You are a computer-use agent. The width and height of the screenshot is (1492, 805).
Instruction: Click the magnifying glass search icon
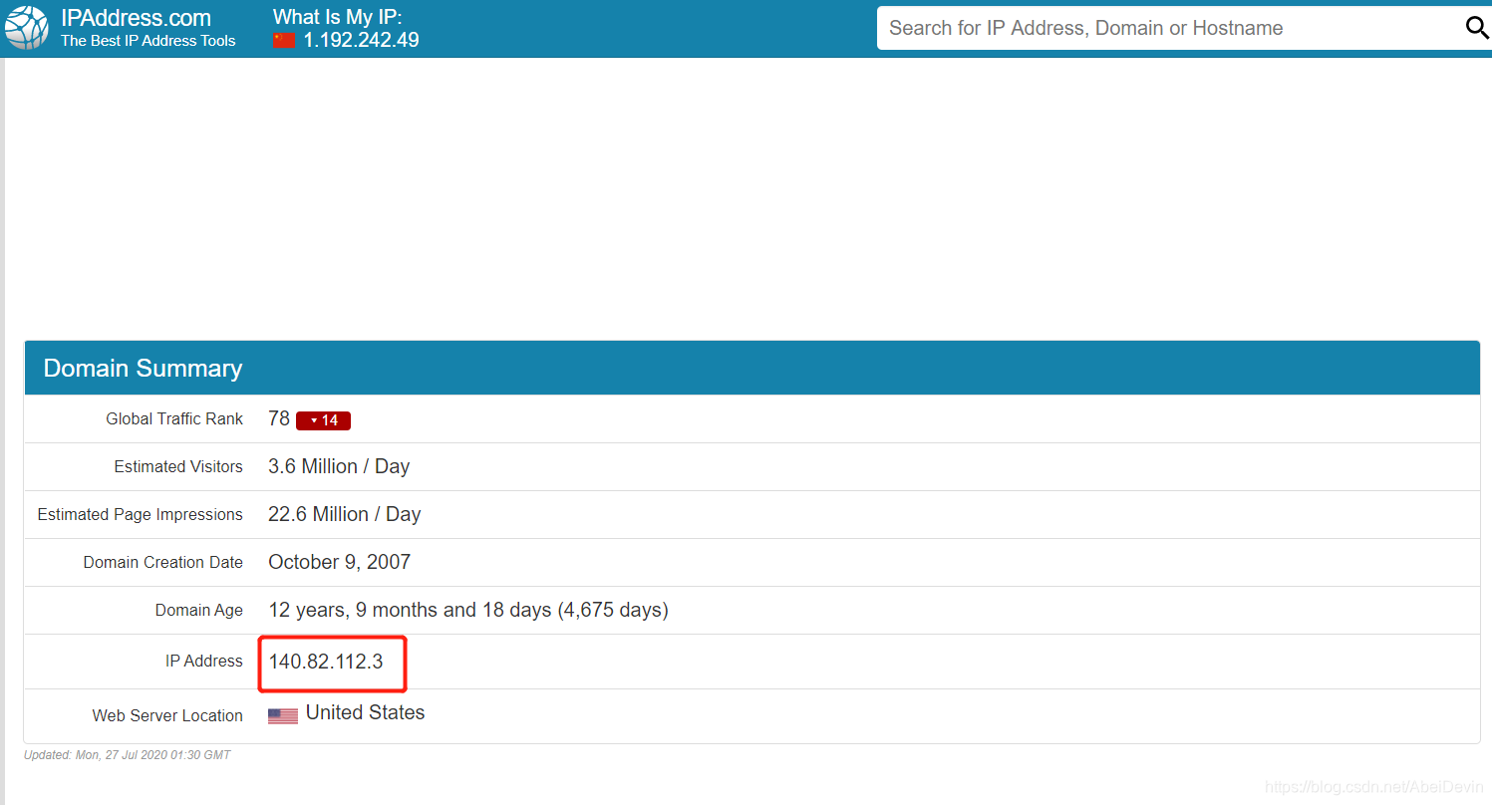tap(1476, 28)
